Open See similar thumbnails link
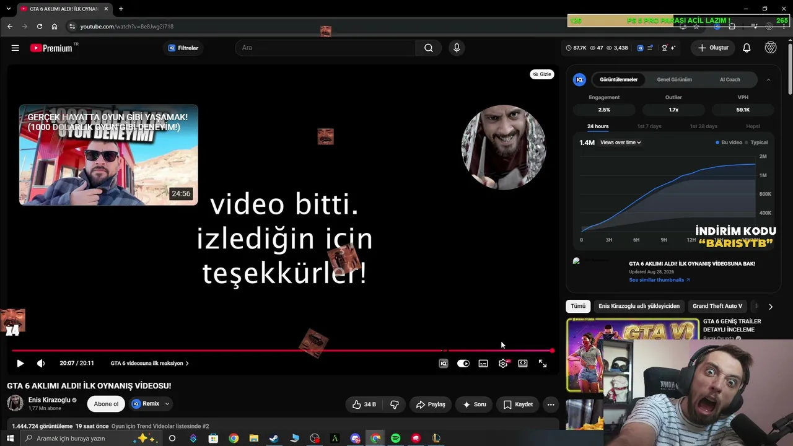The width and height of the screenshot is (793, 446). [x=659, y=280]
